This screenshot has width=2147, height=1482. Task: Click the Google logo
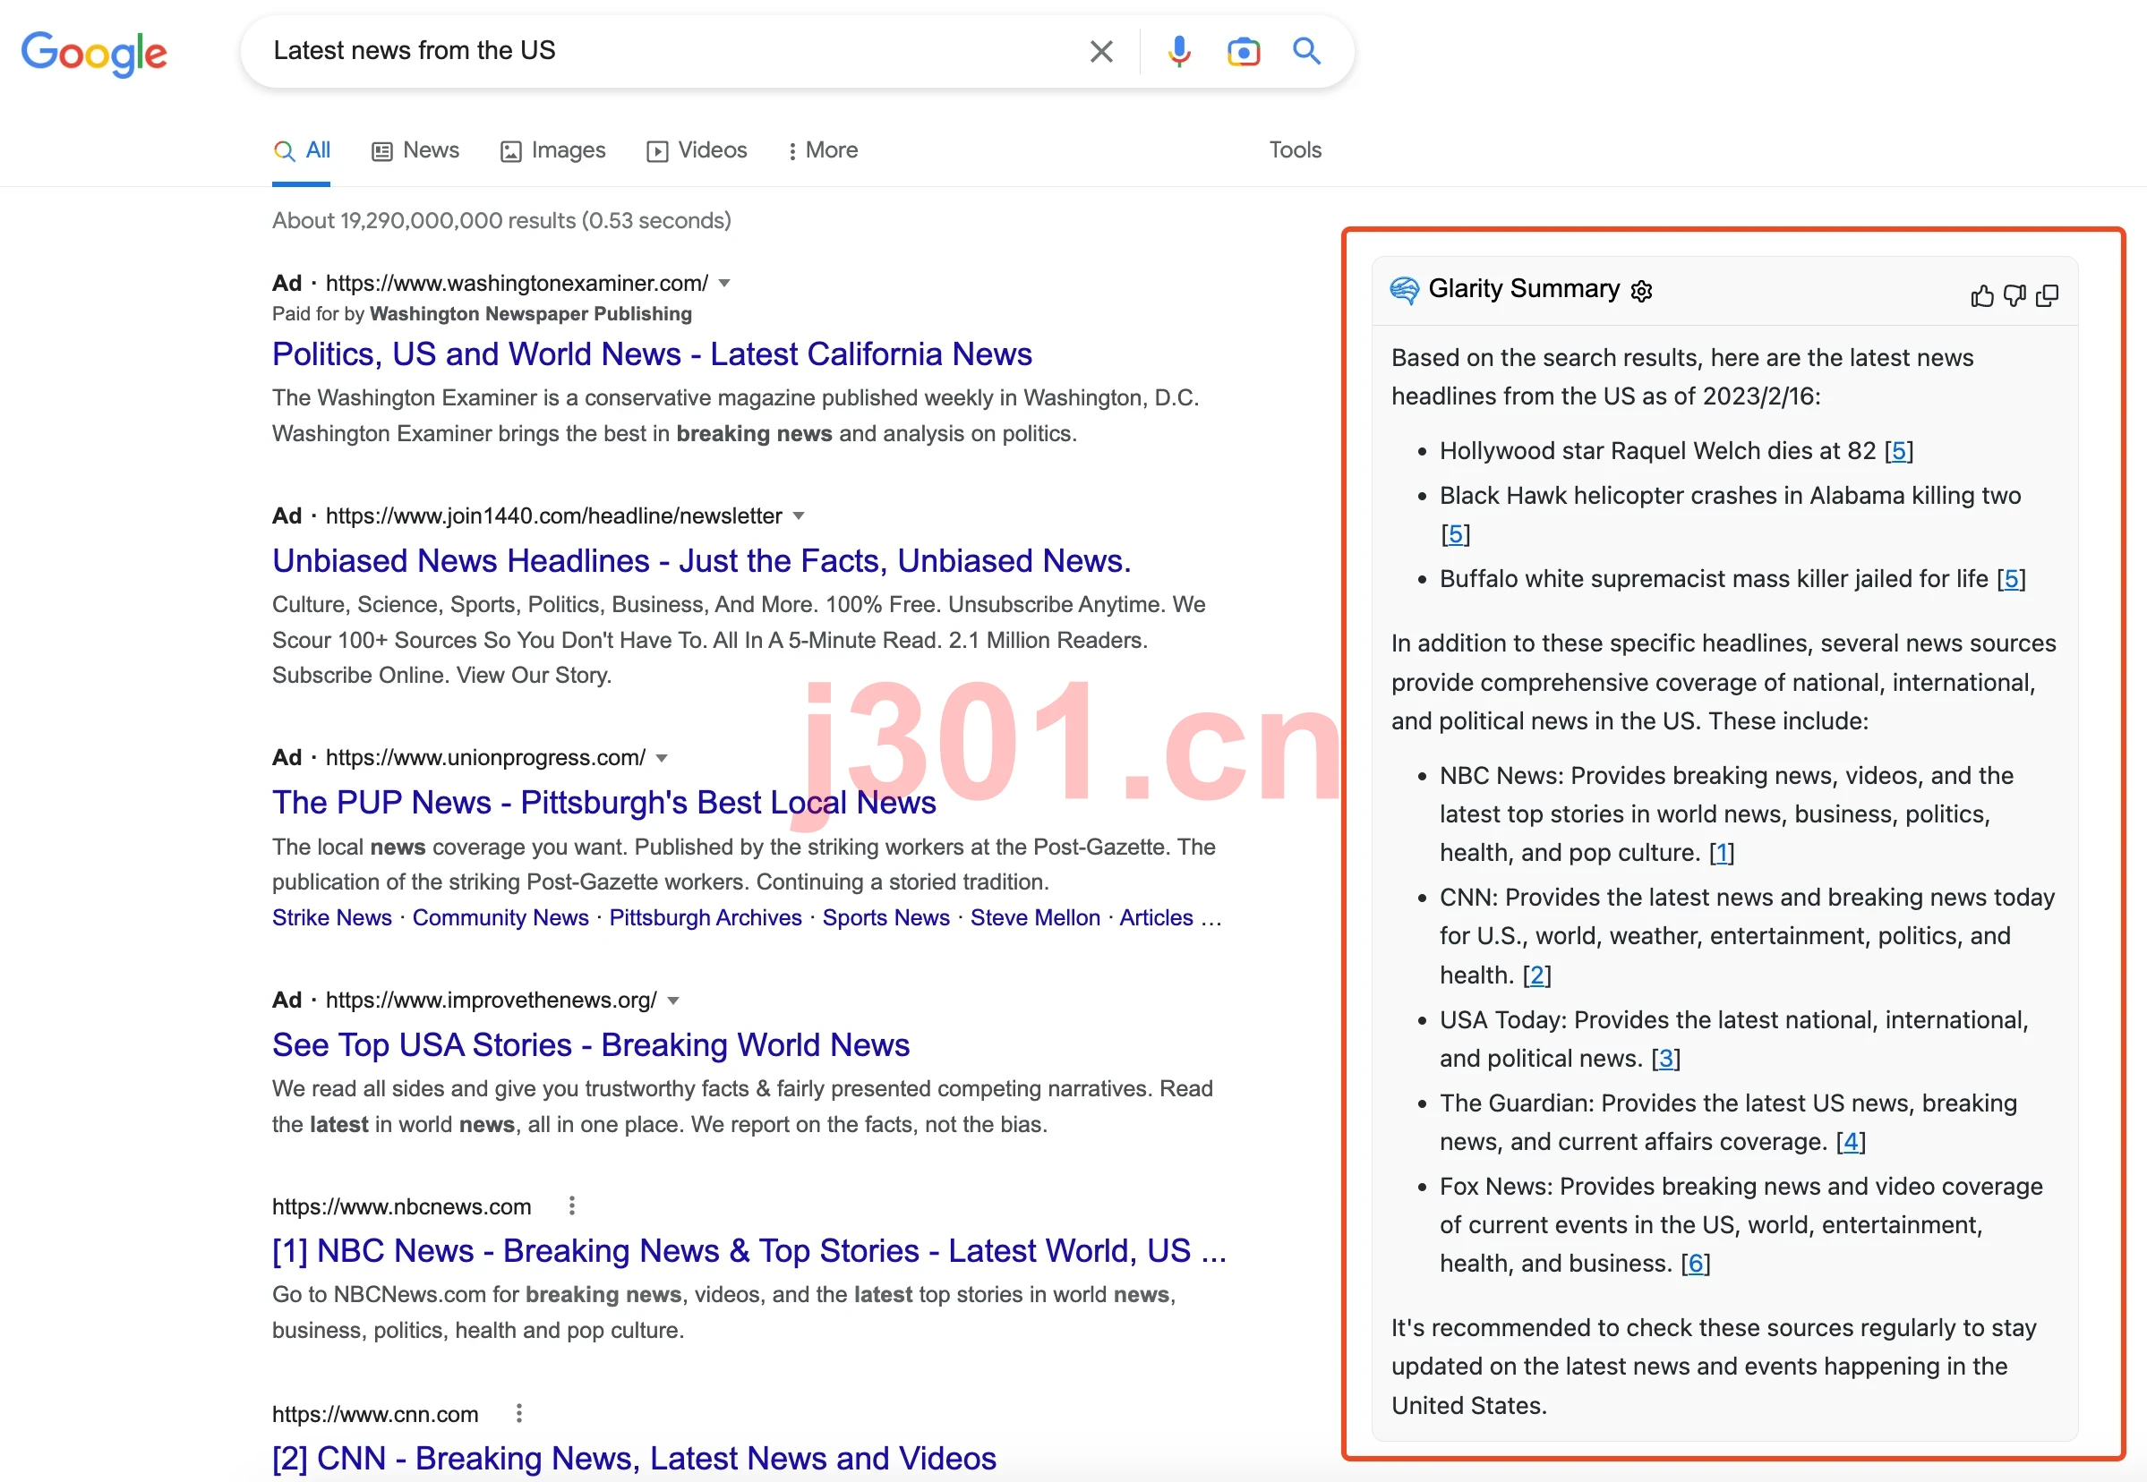click(94, 53)
